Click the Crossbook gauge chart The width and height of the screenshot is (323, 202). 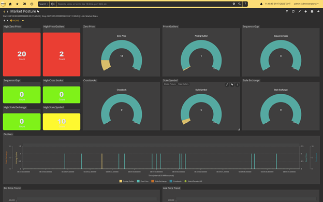(122, 109)
